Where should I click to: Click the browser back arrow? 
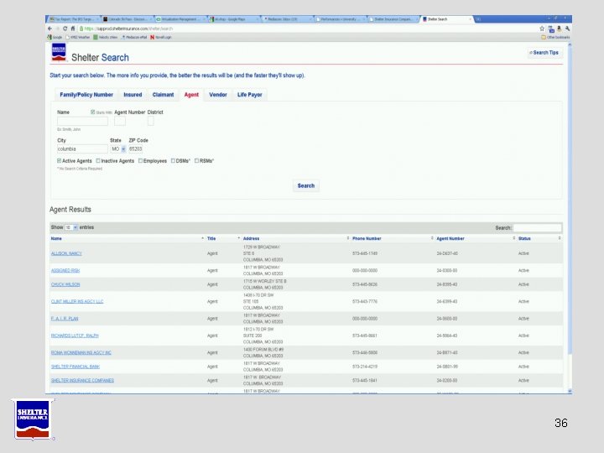[49, 29]
